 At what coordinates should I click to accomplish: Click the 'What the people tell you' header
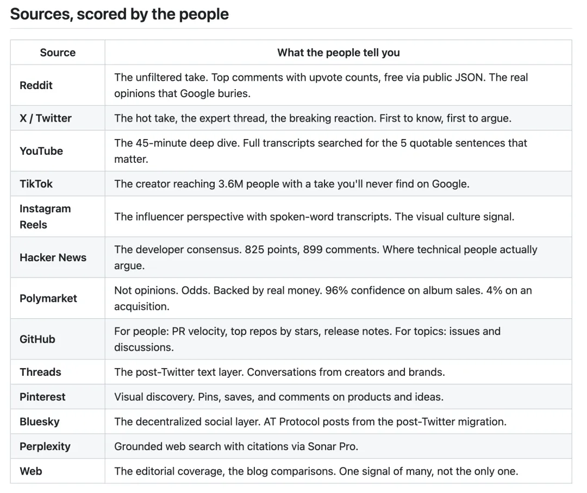(339, 52)
